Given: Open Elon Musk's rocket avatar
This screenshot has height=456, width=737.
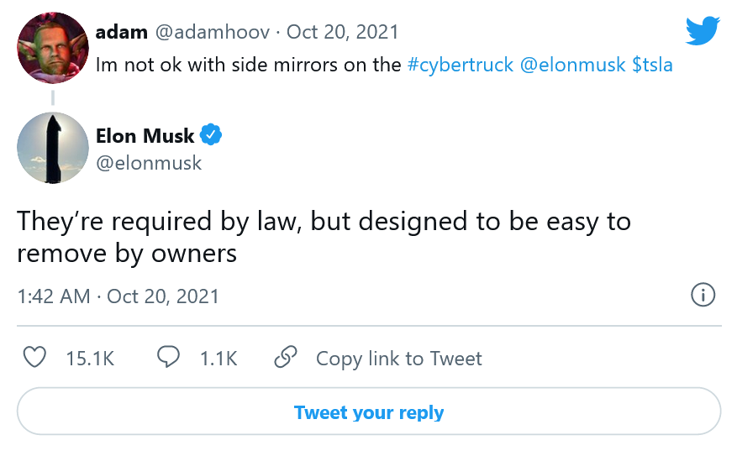Looking at the screenshot, I should tap(53, 148).
